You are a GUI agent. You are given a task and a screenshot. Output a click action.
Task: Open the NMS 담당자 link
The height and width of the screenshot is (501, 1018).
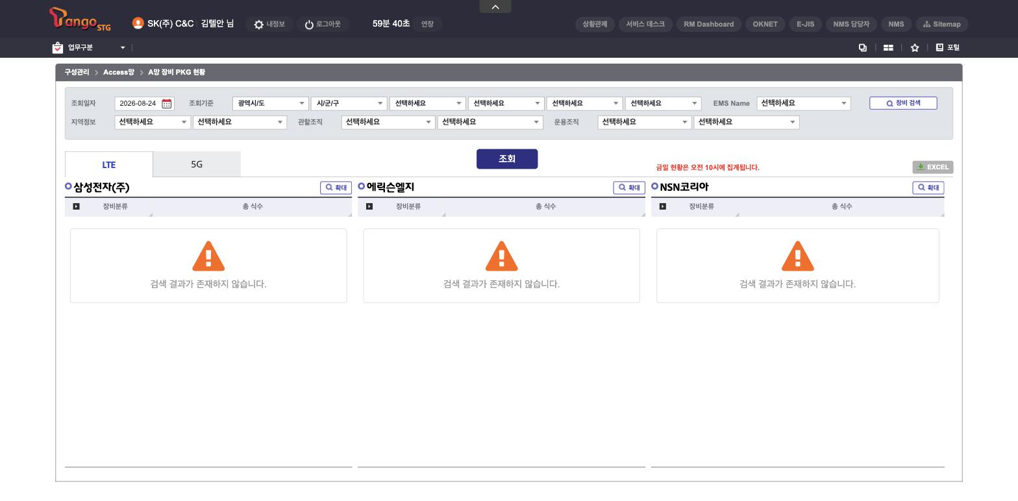click(851, 24)
